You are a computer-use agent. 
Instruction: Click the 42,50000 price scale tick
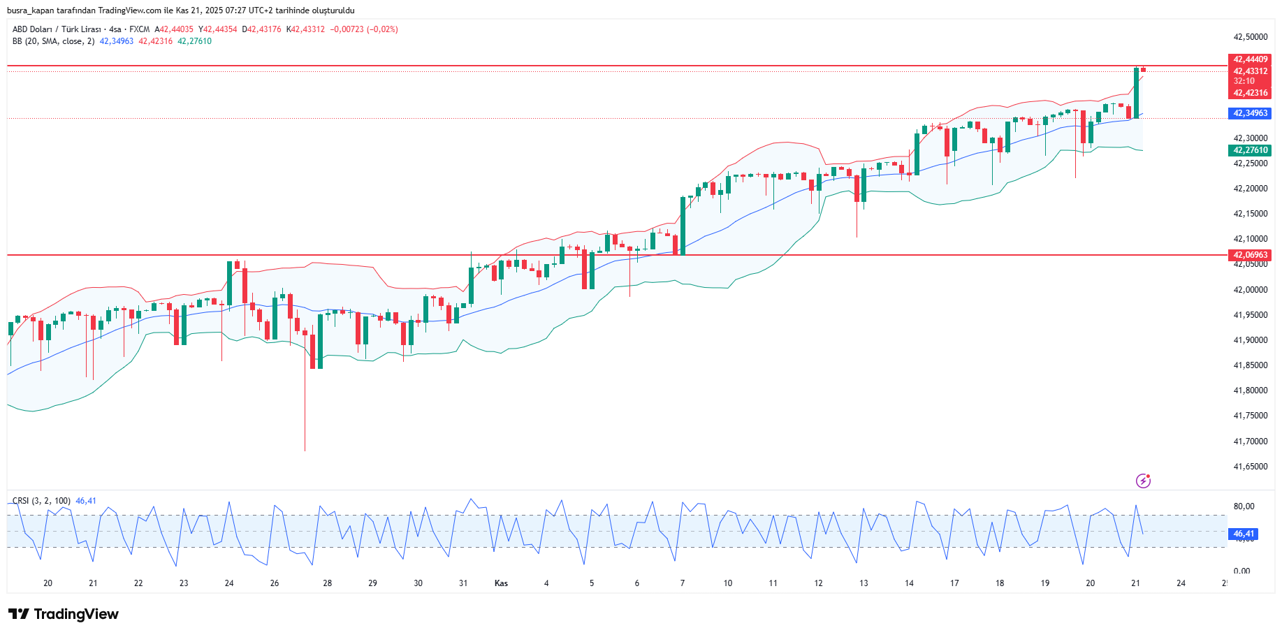coord(1250,37)
